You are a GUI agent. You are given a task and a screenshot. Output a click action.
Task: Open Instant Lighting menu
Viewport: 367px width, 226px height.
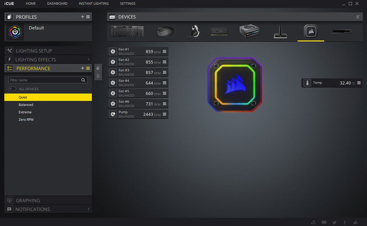(94, 3)
